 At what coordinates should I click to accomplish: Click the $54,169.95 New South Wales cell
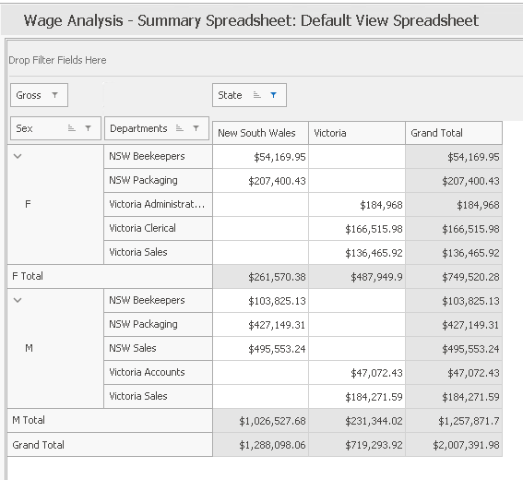click(x=260, y=157)
